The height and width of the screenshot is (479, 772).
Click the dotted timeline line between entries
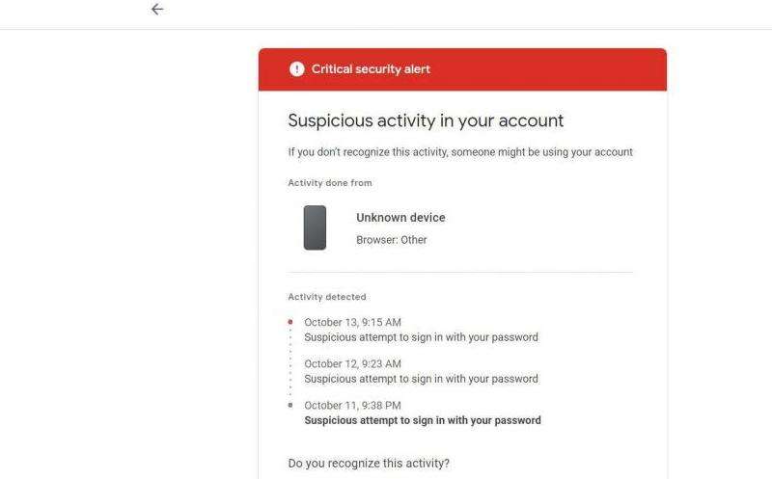click(290, 363)
